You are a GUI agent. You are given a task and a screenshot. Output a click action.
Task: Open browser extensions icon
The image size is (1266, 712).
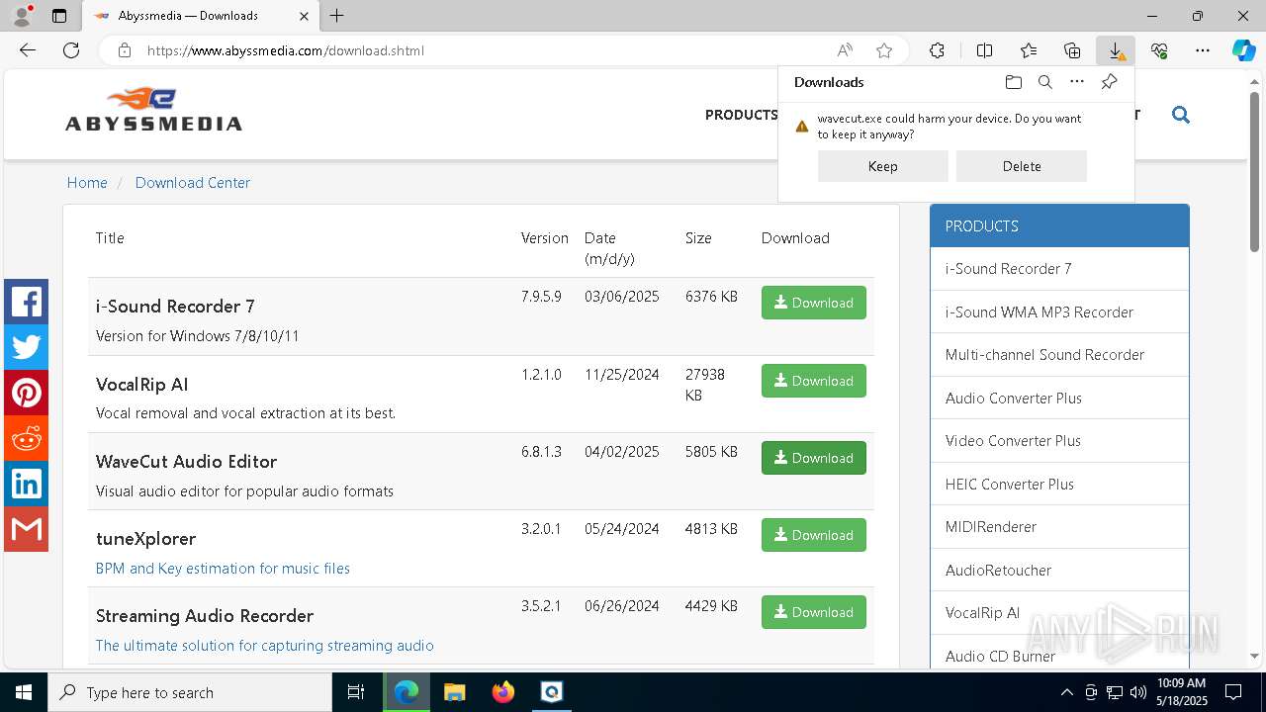(937, 50)
